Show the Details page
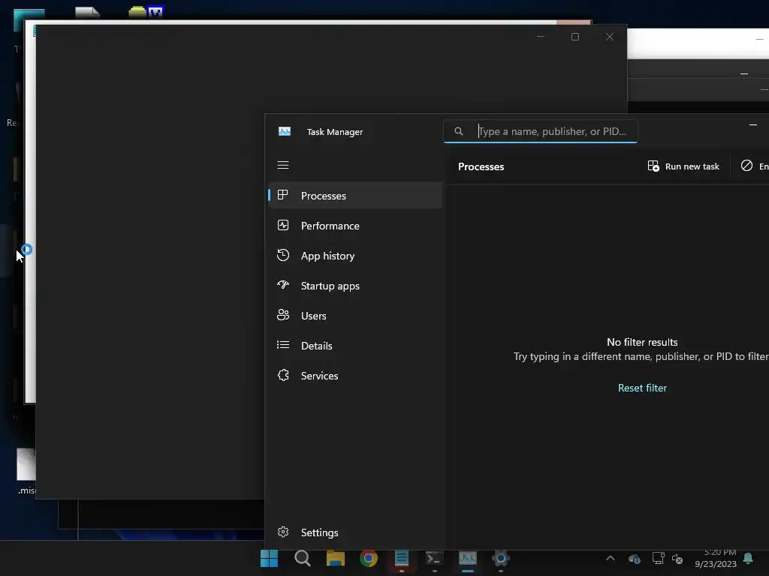769x576 pixels. click(x=355, y=346)
